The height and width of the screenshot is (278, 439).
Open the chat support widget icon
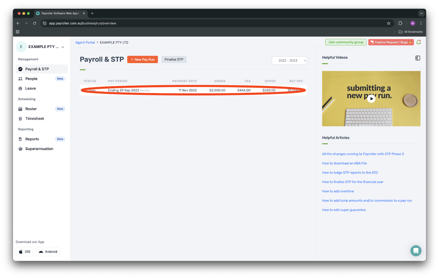click(416, 251)
